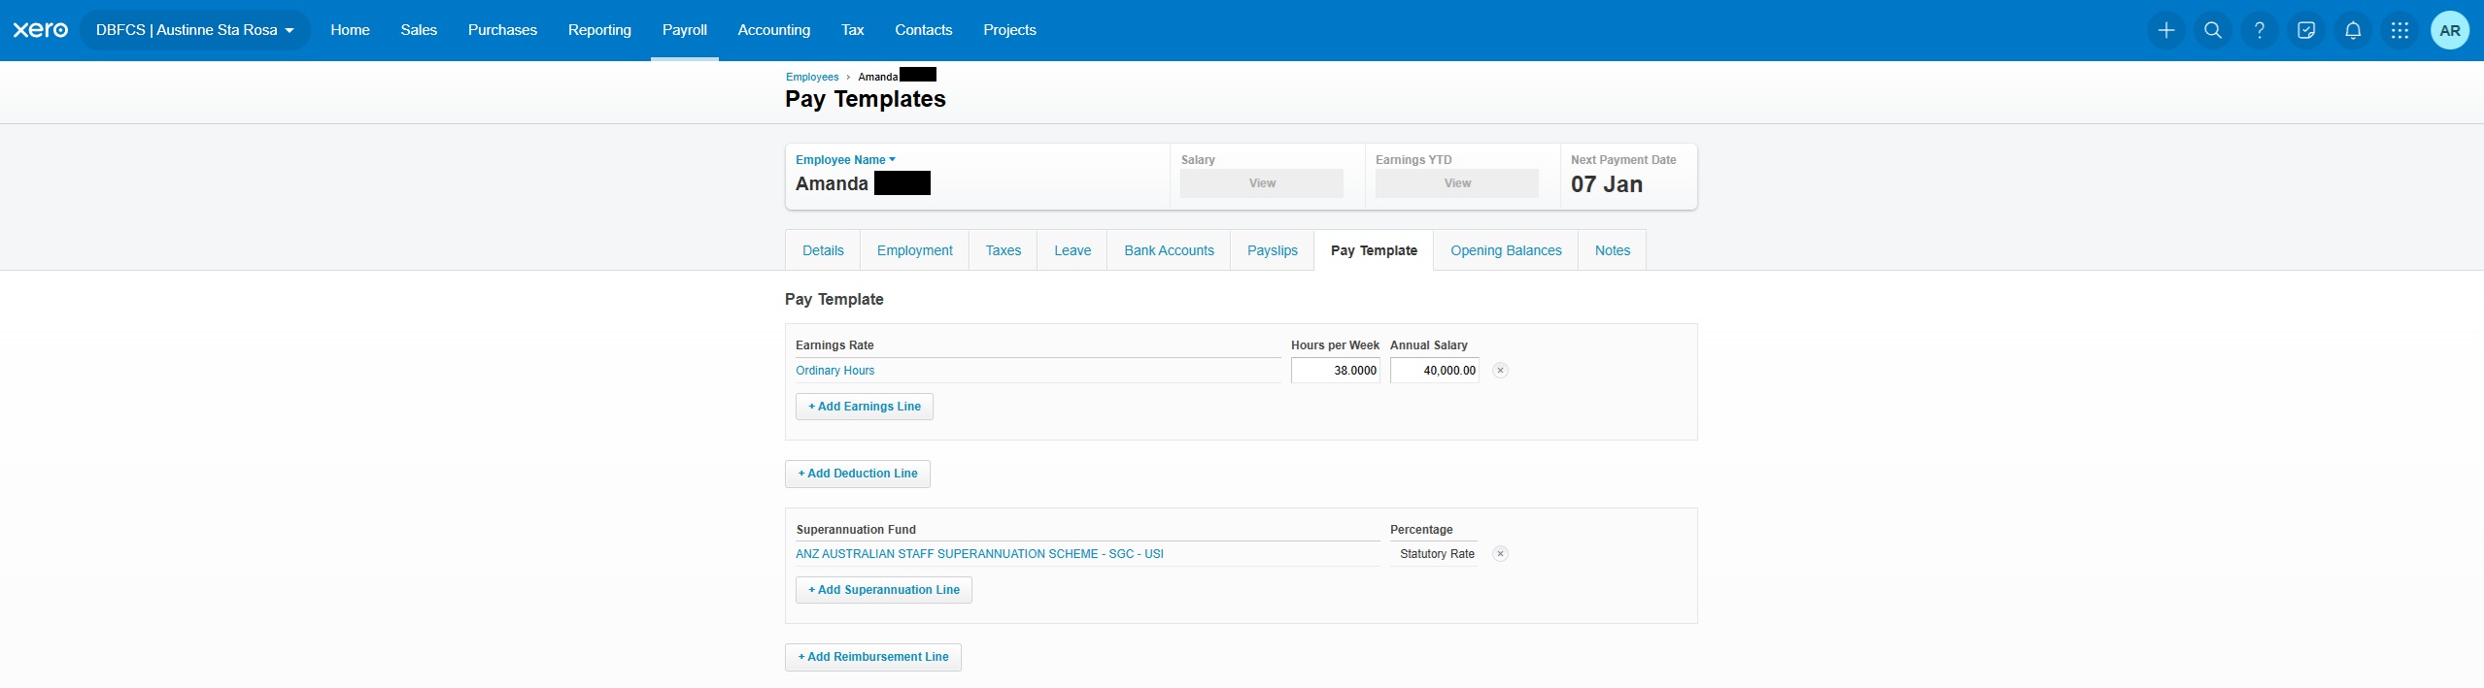Switch to the Taxes tab

point(1003,250)
